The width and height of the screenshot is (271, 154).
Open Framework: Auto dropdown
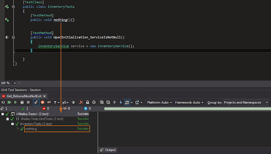tap(189, 102)
